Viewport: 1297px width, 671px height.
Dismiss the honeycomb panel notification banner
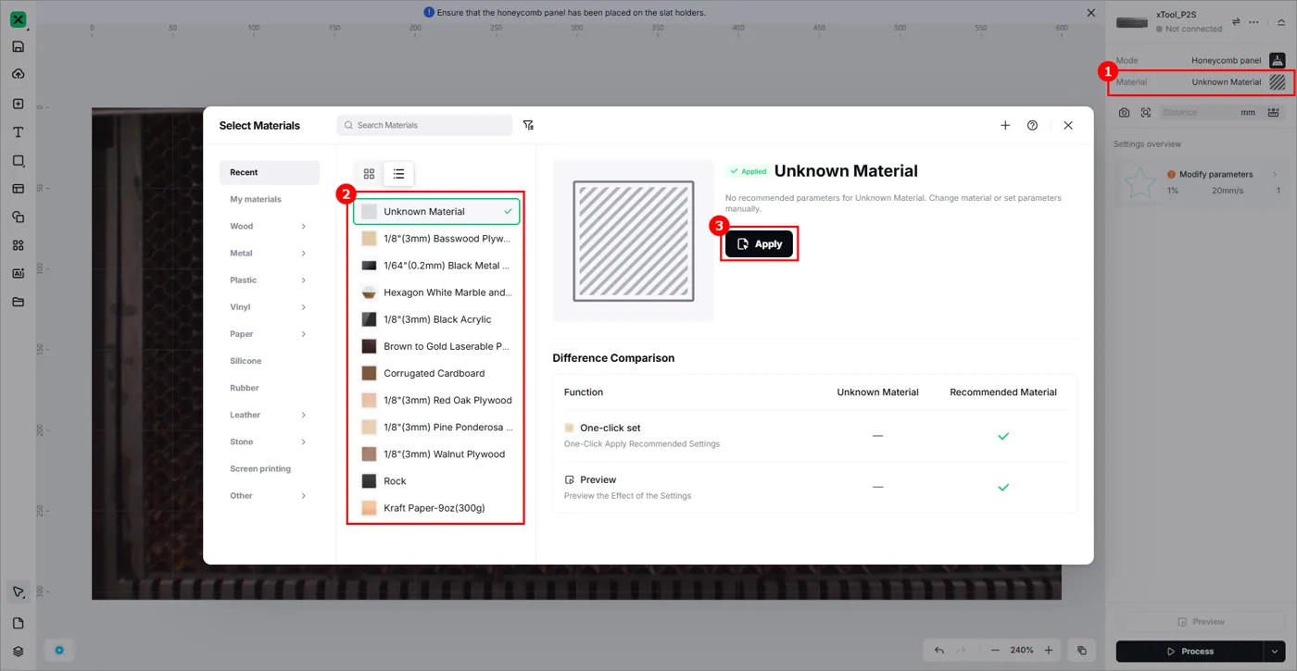pos(1090,13)
